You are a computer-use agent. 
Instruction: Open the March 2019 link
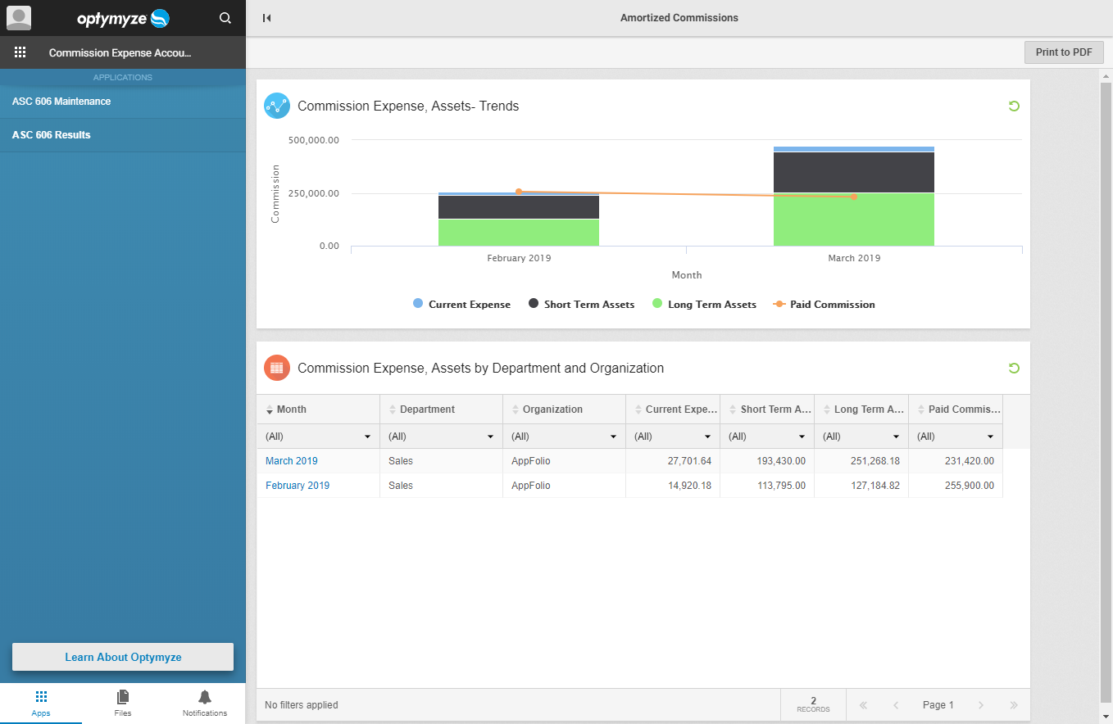click(291, 461)
